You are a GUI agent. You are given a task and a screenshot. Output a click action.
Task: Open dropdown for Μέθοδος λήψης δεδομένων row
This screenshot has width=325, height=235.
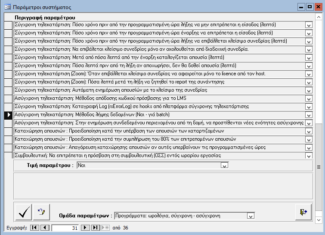tap(308, 115)
